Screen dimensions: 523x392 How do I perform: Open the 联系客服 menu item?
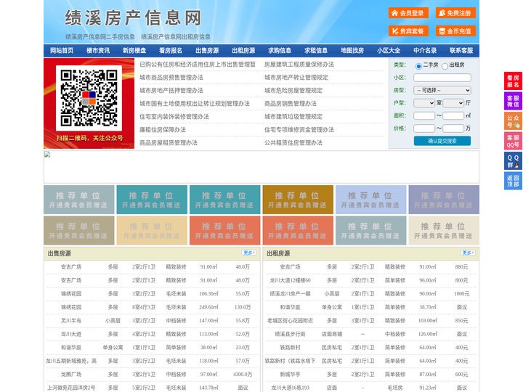(x=461, y=51)
